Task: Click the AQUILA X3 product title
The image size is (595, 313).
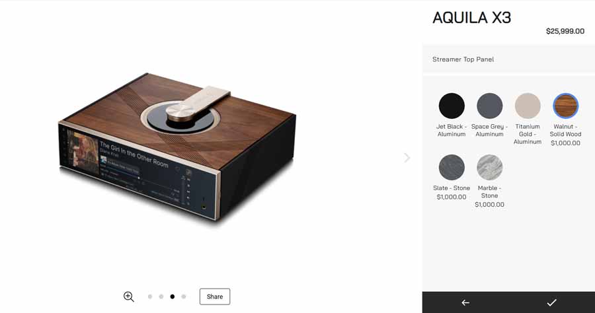Action: point(471,18)
